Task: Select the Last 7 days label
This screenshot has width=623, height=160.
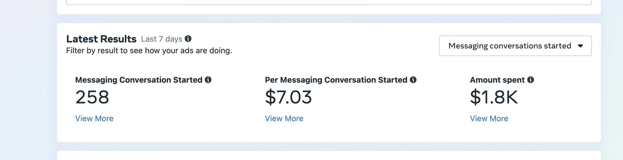Action: click(x=162, y=39)
